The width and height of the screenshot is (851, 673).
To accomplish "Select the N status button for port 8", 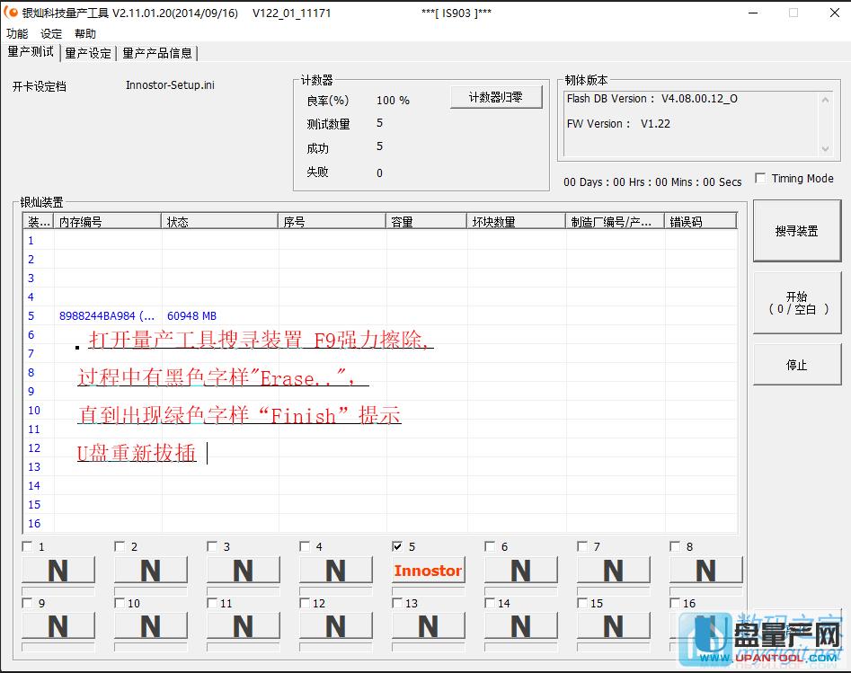I will pyautogui.click(x=705, y=571).
